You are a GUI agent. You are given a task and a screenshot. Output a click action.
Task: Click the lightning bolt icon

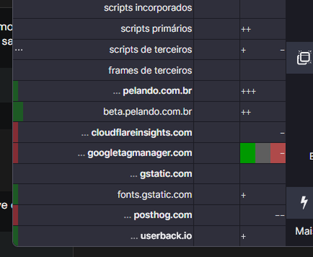(x=304, y=202)
